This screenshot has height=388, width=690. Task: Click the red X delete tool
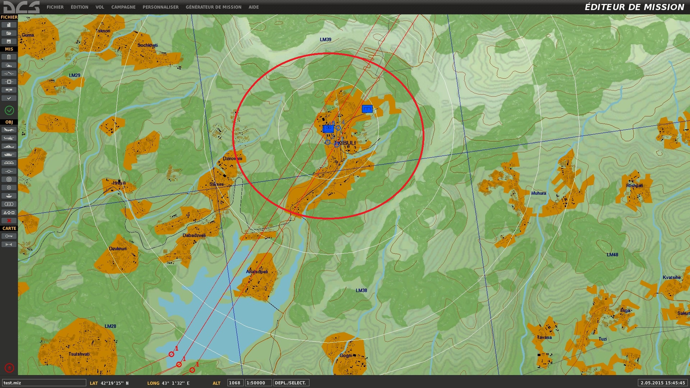coord(9,221)
